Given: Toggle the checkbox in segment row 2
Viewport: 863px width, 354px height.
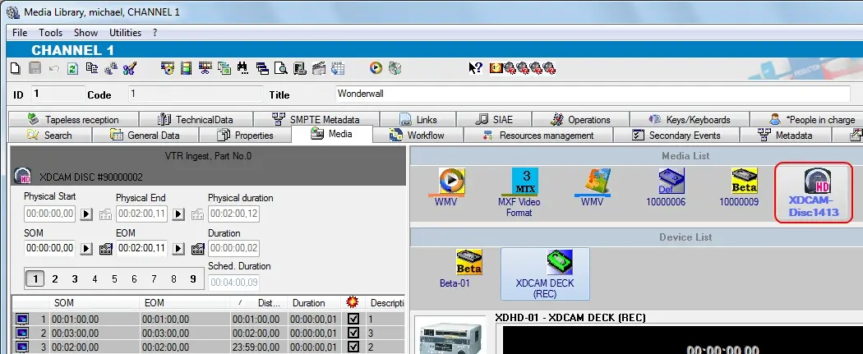Looking at the screenshot, I should click(353, 333).
